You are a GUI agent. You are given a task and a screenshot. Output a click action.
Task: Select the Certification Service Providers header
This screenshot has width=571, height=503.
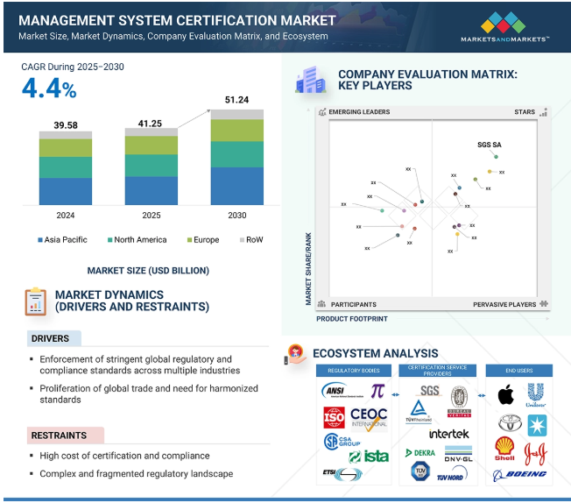tap(437, 371)
